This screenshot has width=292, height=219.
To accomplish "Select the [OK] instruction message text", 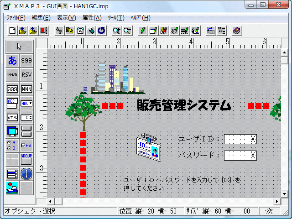I will pos(182,184).
